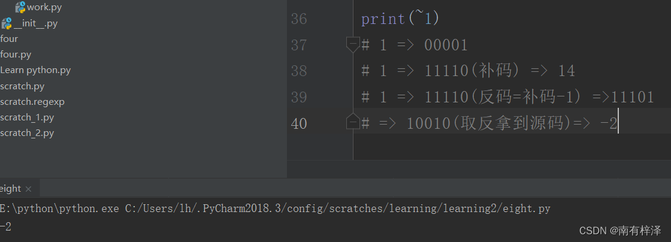The width and height of the screenshot is (671, 242).
Task: Click line number 39 in the gutter
Action: click(x=299, y=97)
